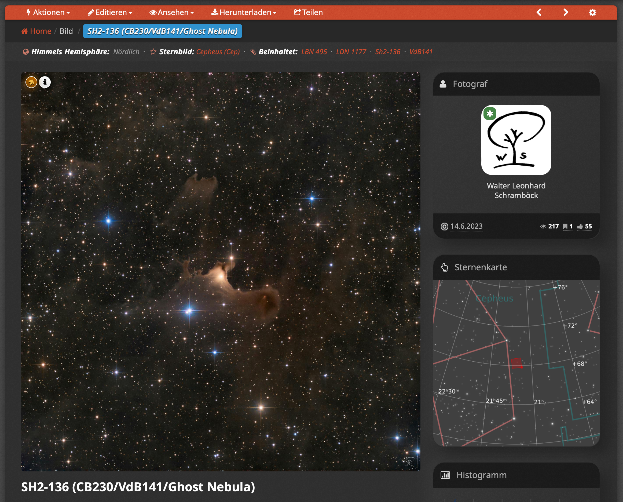Go to previous image arrow
Image resolution: width=623 pixels, height=502 pixels.
click(x=539, y=12)
